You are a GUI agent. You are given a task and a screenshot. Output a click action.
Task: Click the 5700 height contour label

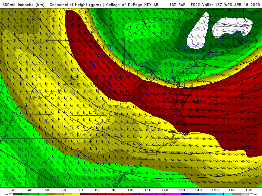point(170,179)
